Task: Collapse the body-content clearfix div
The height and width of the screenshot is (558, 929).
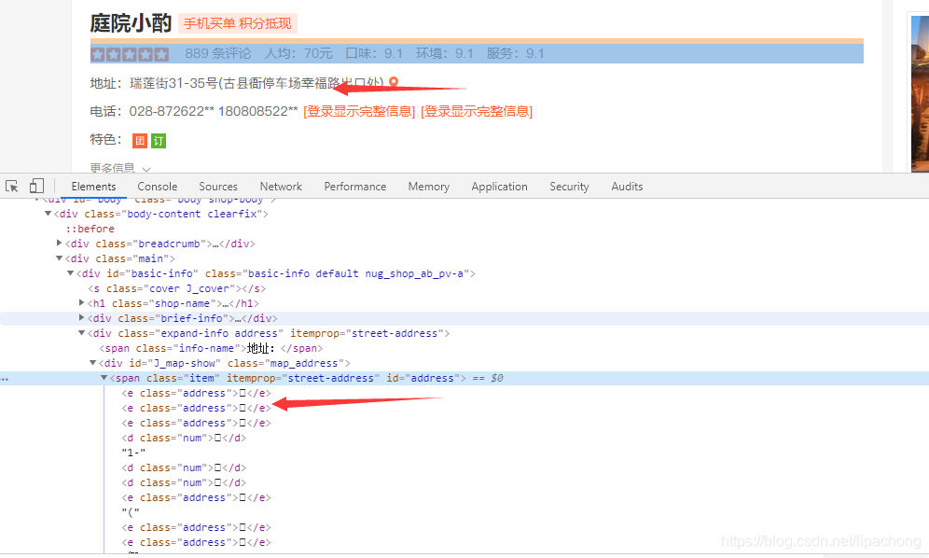Action: 48,214
